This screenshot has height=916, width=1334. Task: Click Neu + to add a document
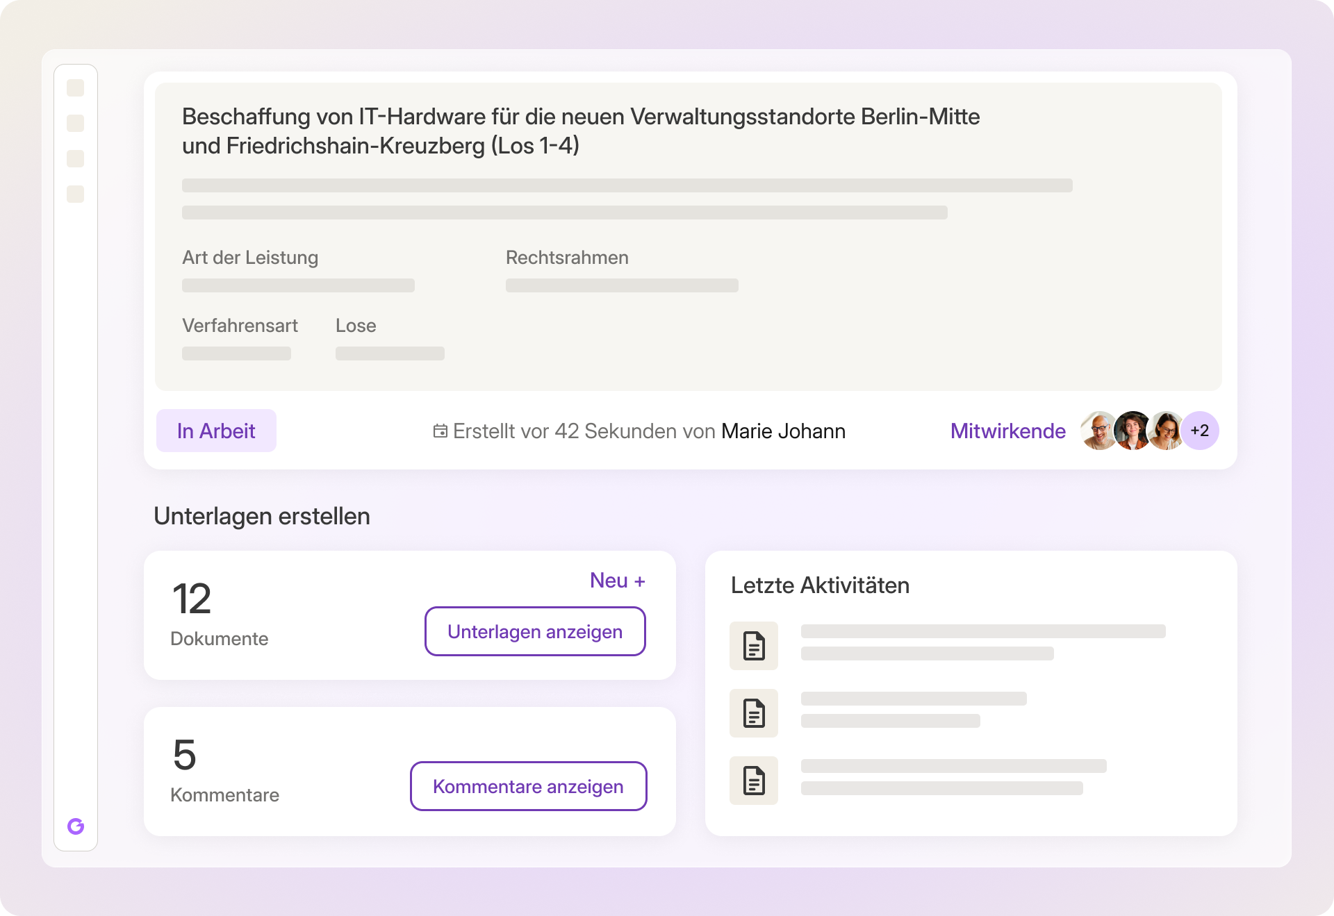click(617, 581)
